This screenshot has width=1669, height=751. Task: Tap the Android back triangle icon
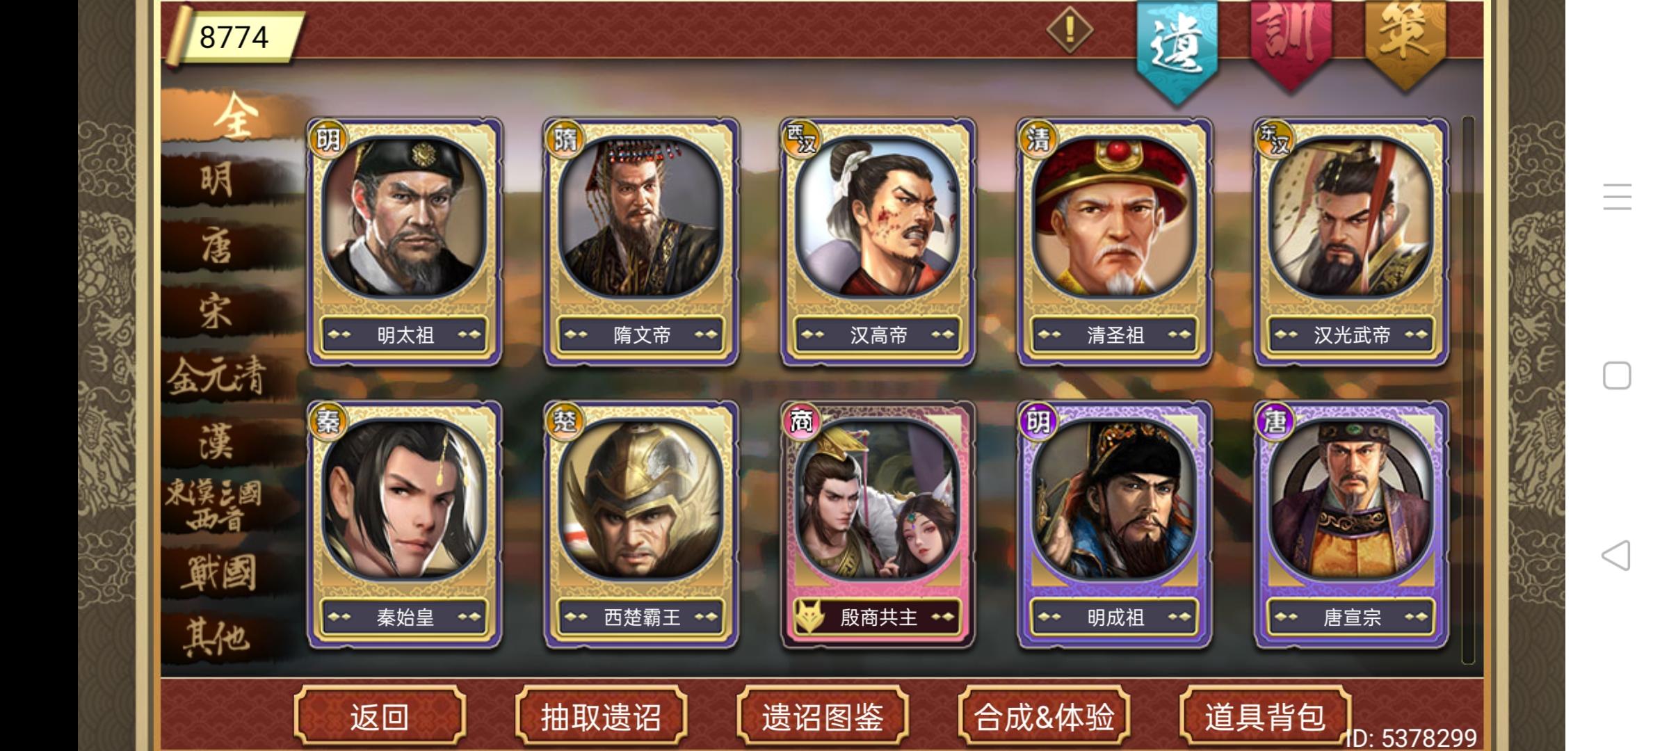pos(1616,556)
